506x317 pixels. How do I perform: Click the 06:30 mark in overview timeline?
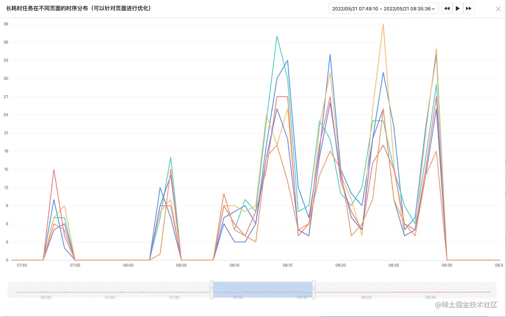(46, 297)
